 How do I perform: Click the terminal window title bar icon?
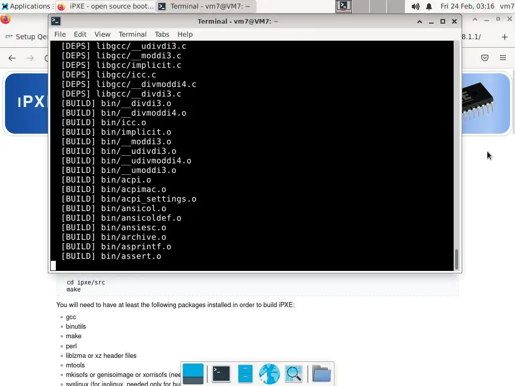[55, 21]
